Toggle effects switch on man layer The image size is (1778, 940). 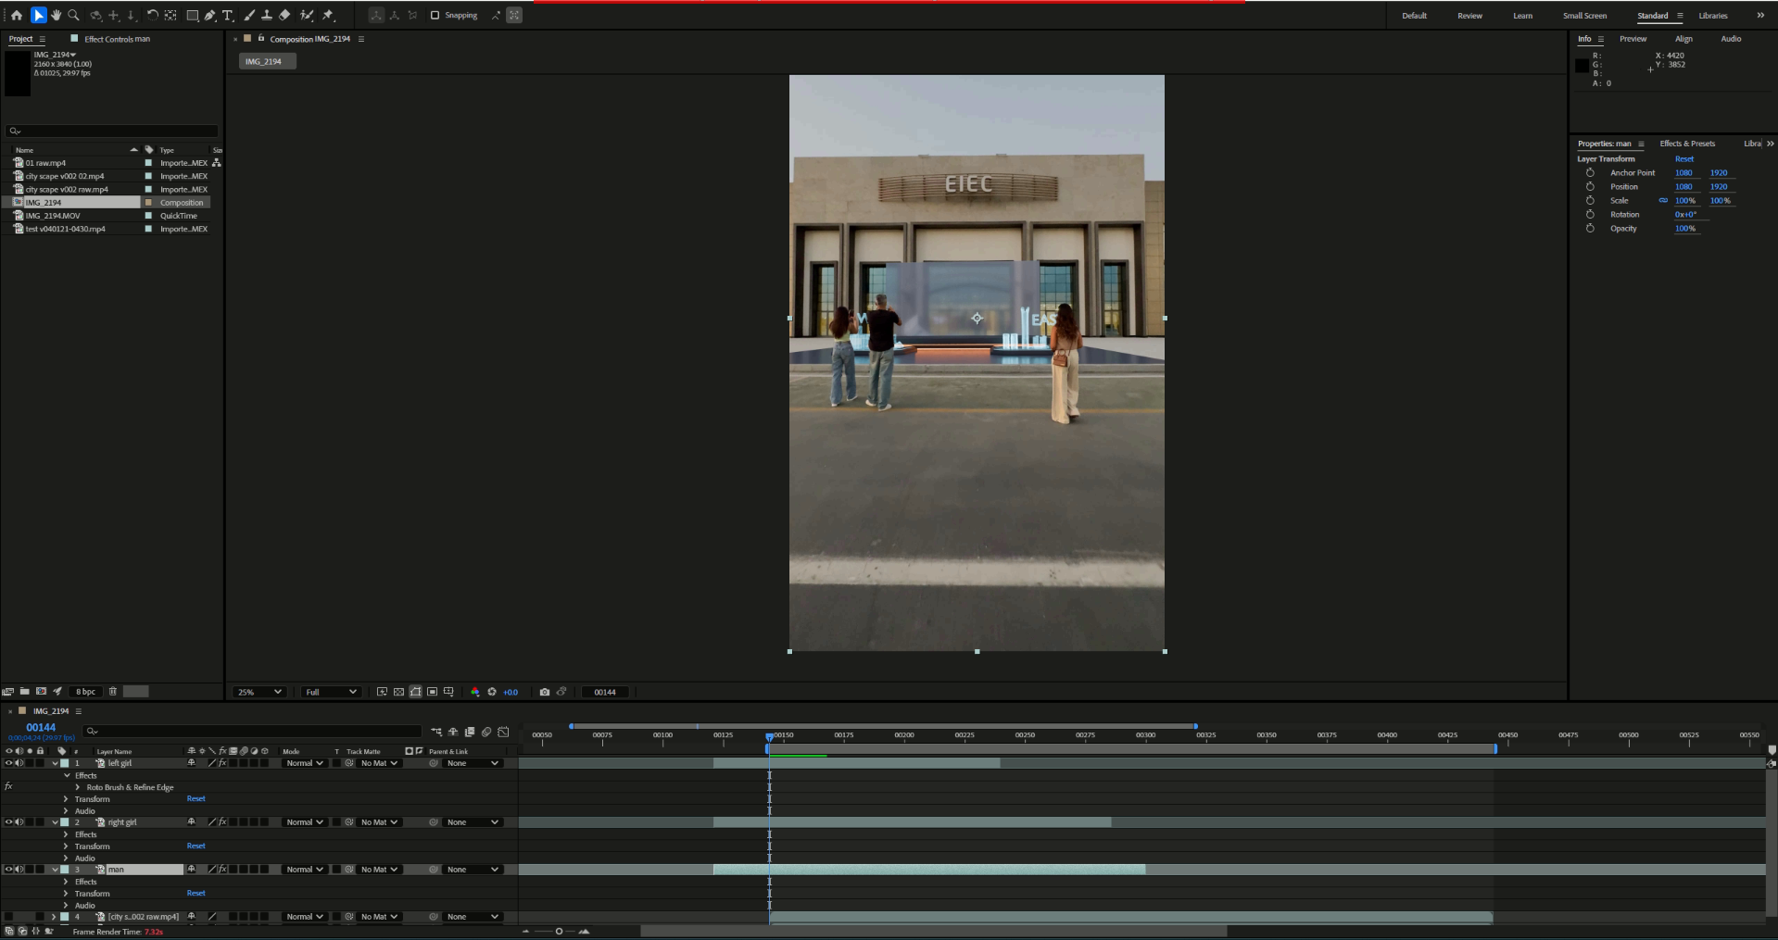click(222, 870)
